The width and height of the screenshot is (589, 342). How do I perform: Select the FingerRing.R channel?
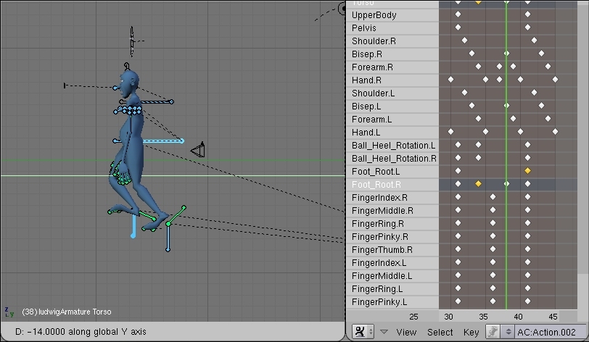[x=392, y=224]
